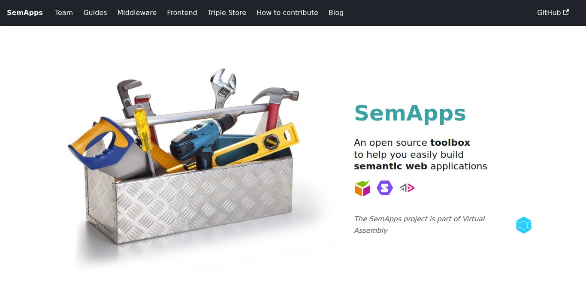Click the external-link icon beside GitHub

(566, 12)
